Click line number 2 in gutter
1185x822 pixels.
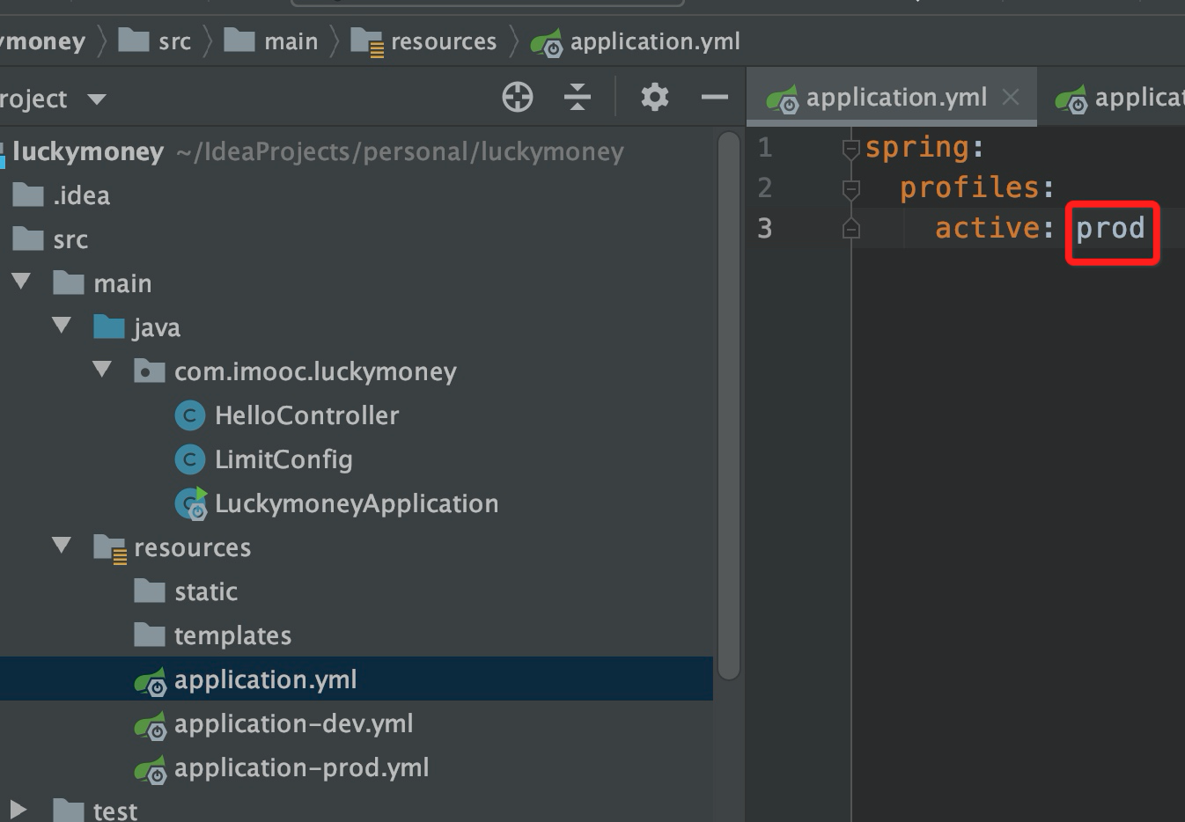(765, 187)
